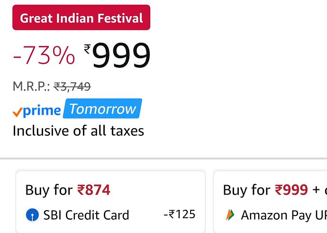This screenshot has width=327, height=233.
Task: Click the struck-through ₹3,749 price
Action: coord(72,86)
